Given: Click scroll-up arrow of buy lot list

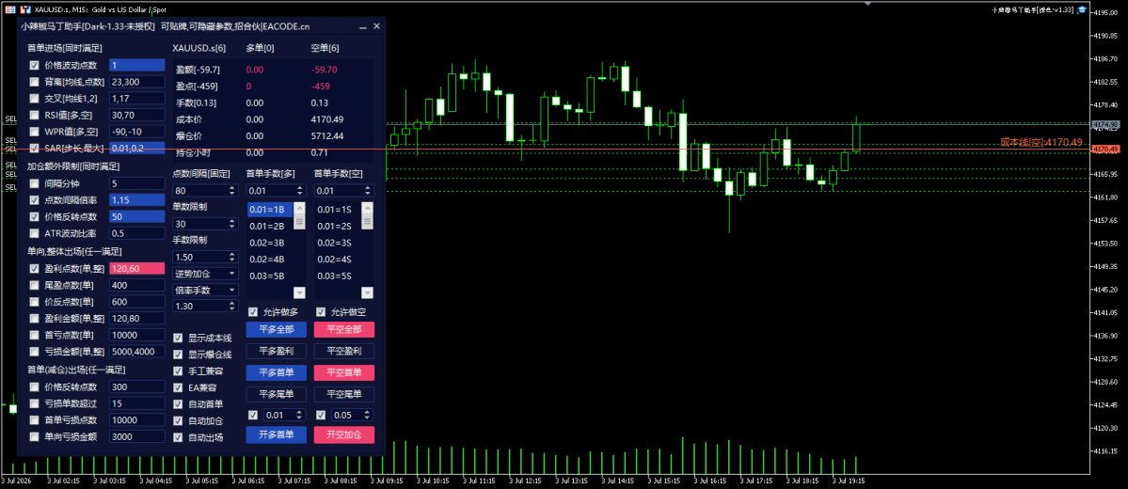Looking at the screenshot, I should tap(299, 207).
